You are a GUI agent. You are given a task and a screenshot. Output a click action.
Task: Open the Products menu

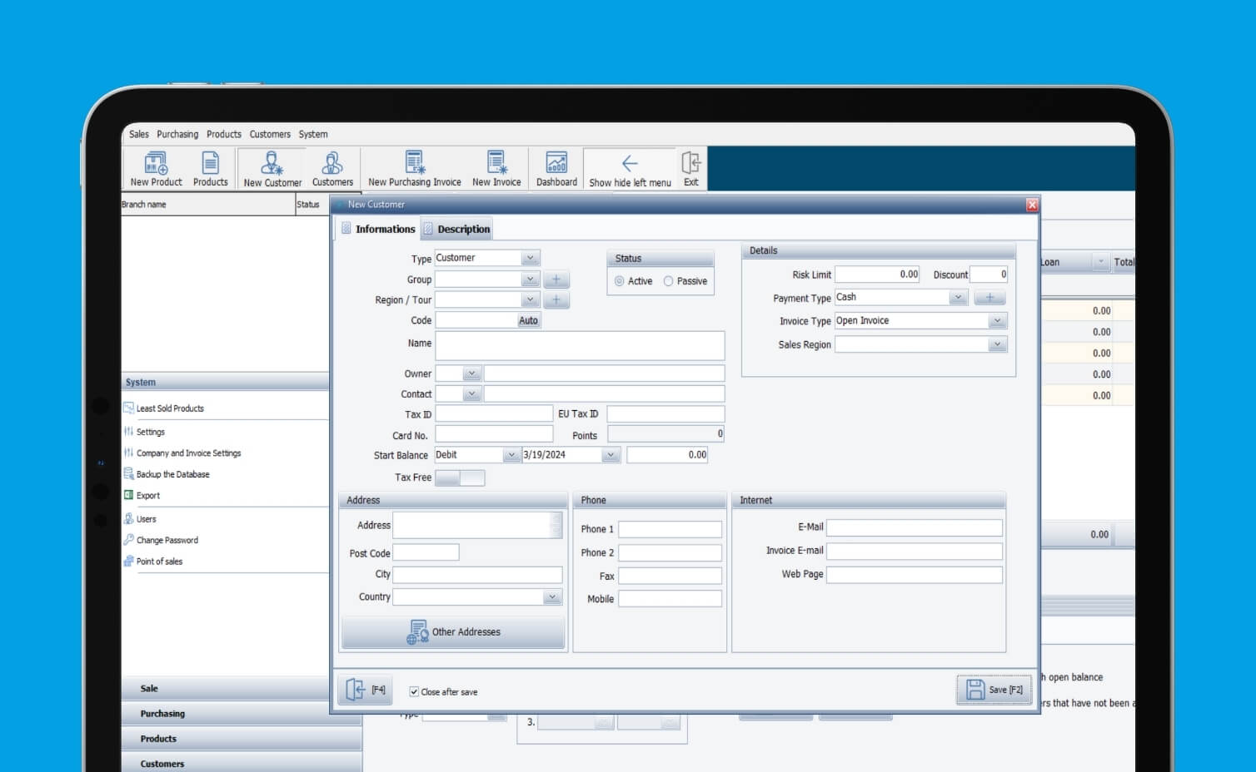pyautogui.click(x=224, y=134)
